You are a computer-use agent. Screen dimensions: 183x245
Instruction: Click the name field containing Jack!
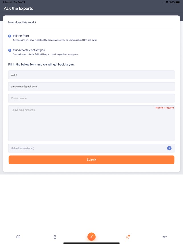(91, 75)
